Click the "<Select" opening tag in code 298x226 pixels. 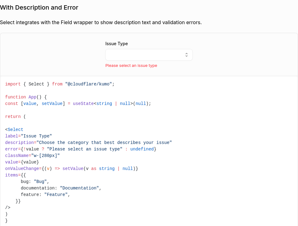[14, 129]
